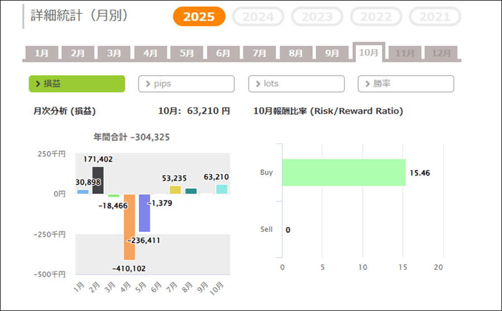Show the 勝率 win-rate view
502x311 pixels.
pos(406,84)
